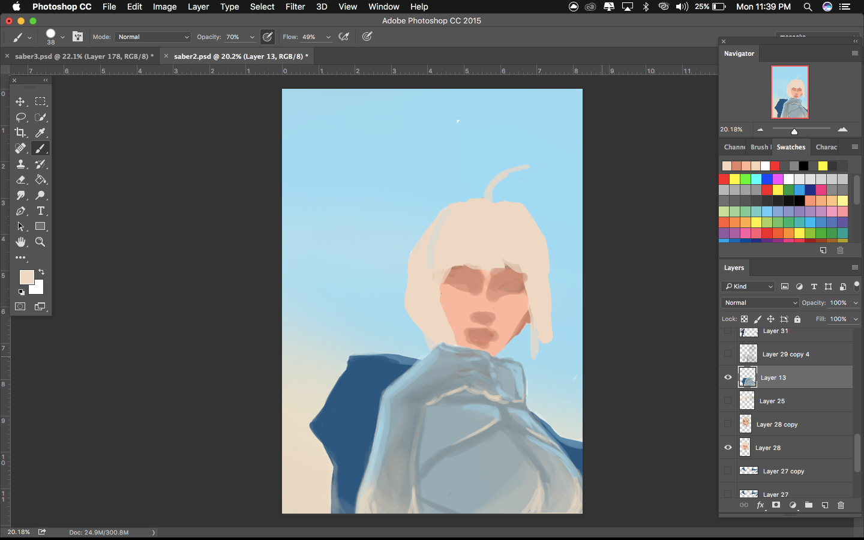Select the Zoom tool
This screenshot has width=864, height=540.
coord(40,242)
